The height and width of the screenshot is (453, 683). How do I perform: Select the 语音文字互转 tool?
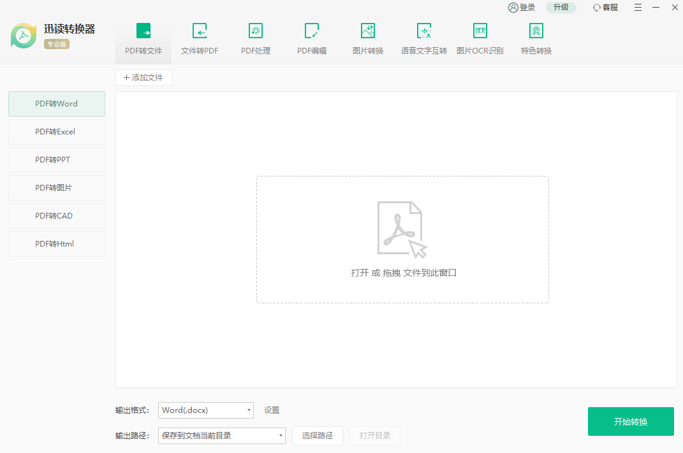(423, 38)
